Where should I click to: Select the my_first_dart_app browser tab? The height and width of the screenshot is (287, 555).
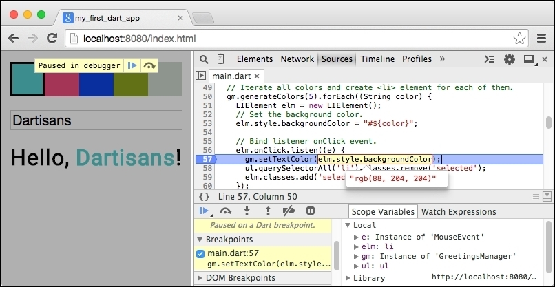[123, 18]
